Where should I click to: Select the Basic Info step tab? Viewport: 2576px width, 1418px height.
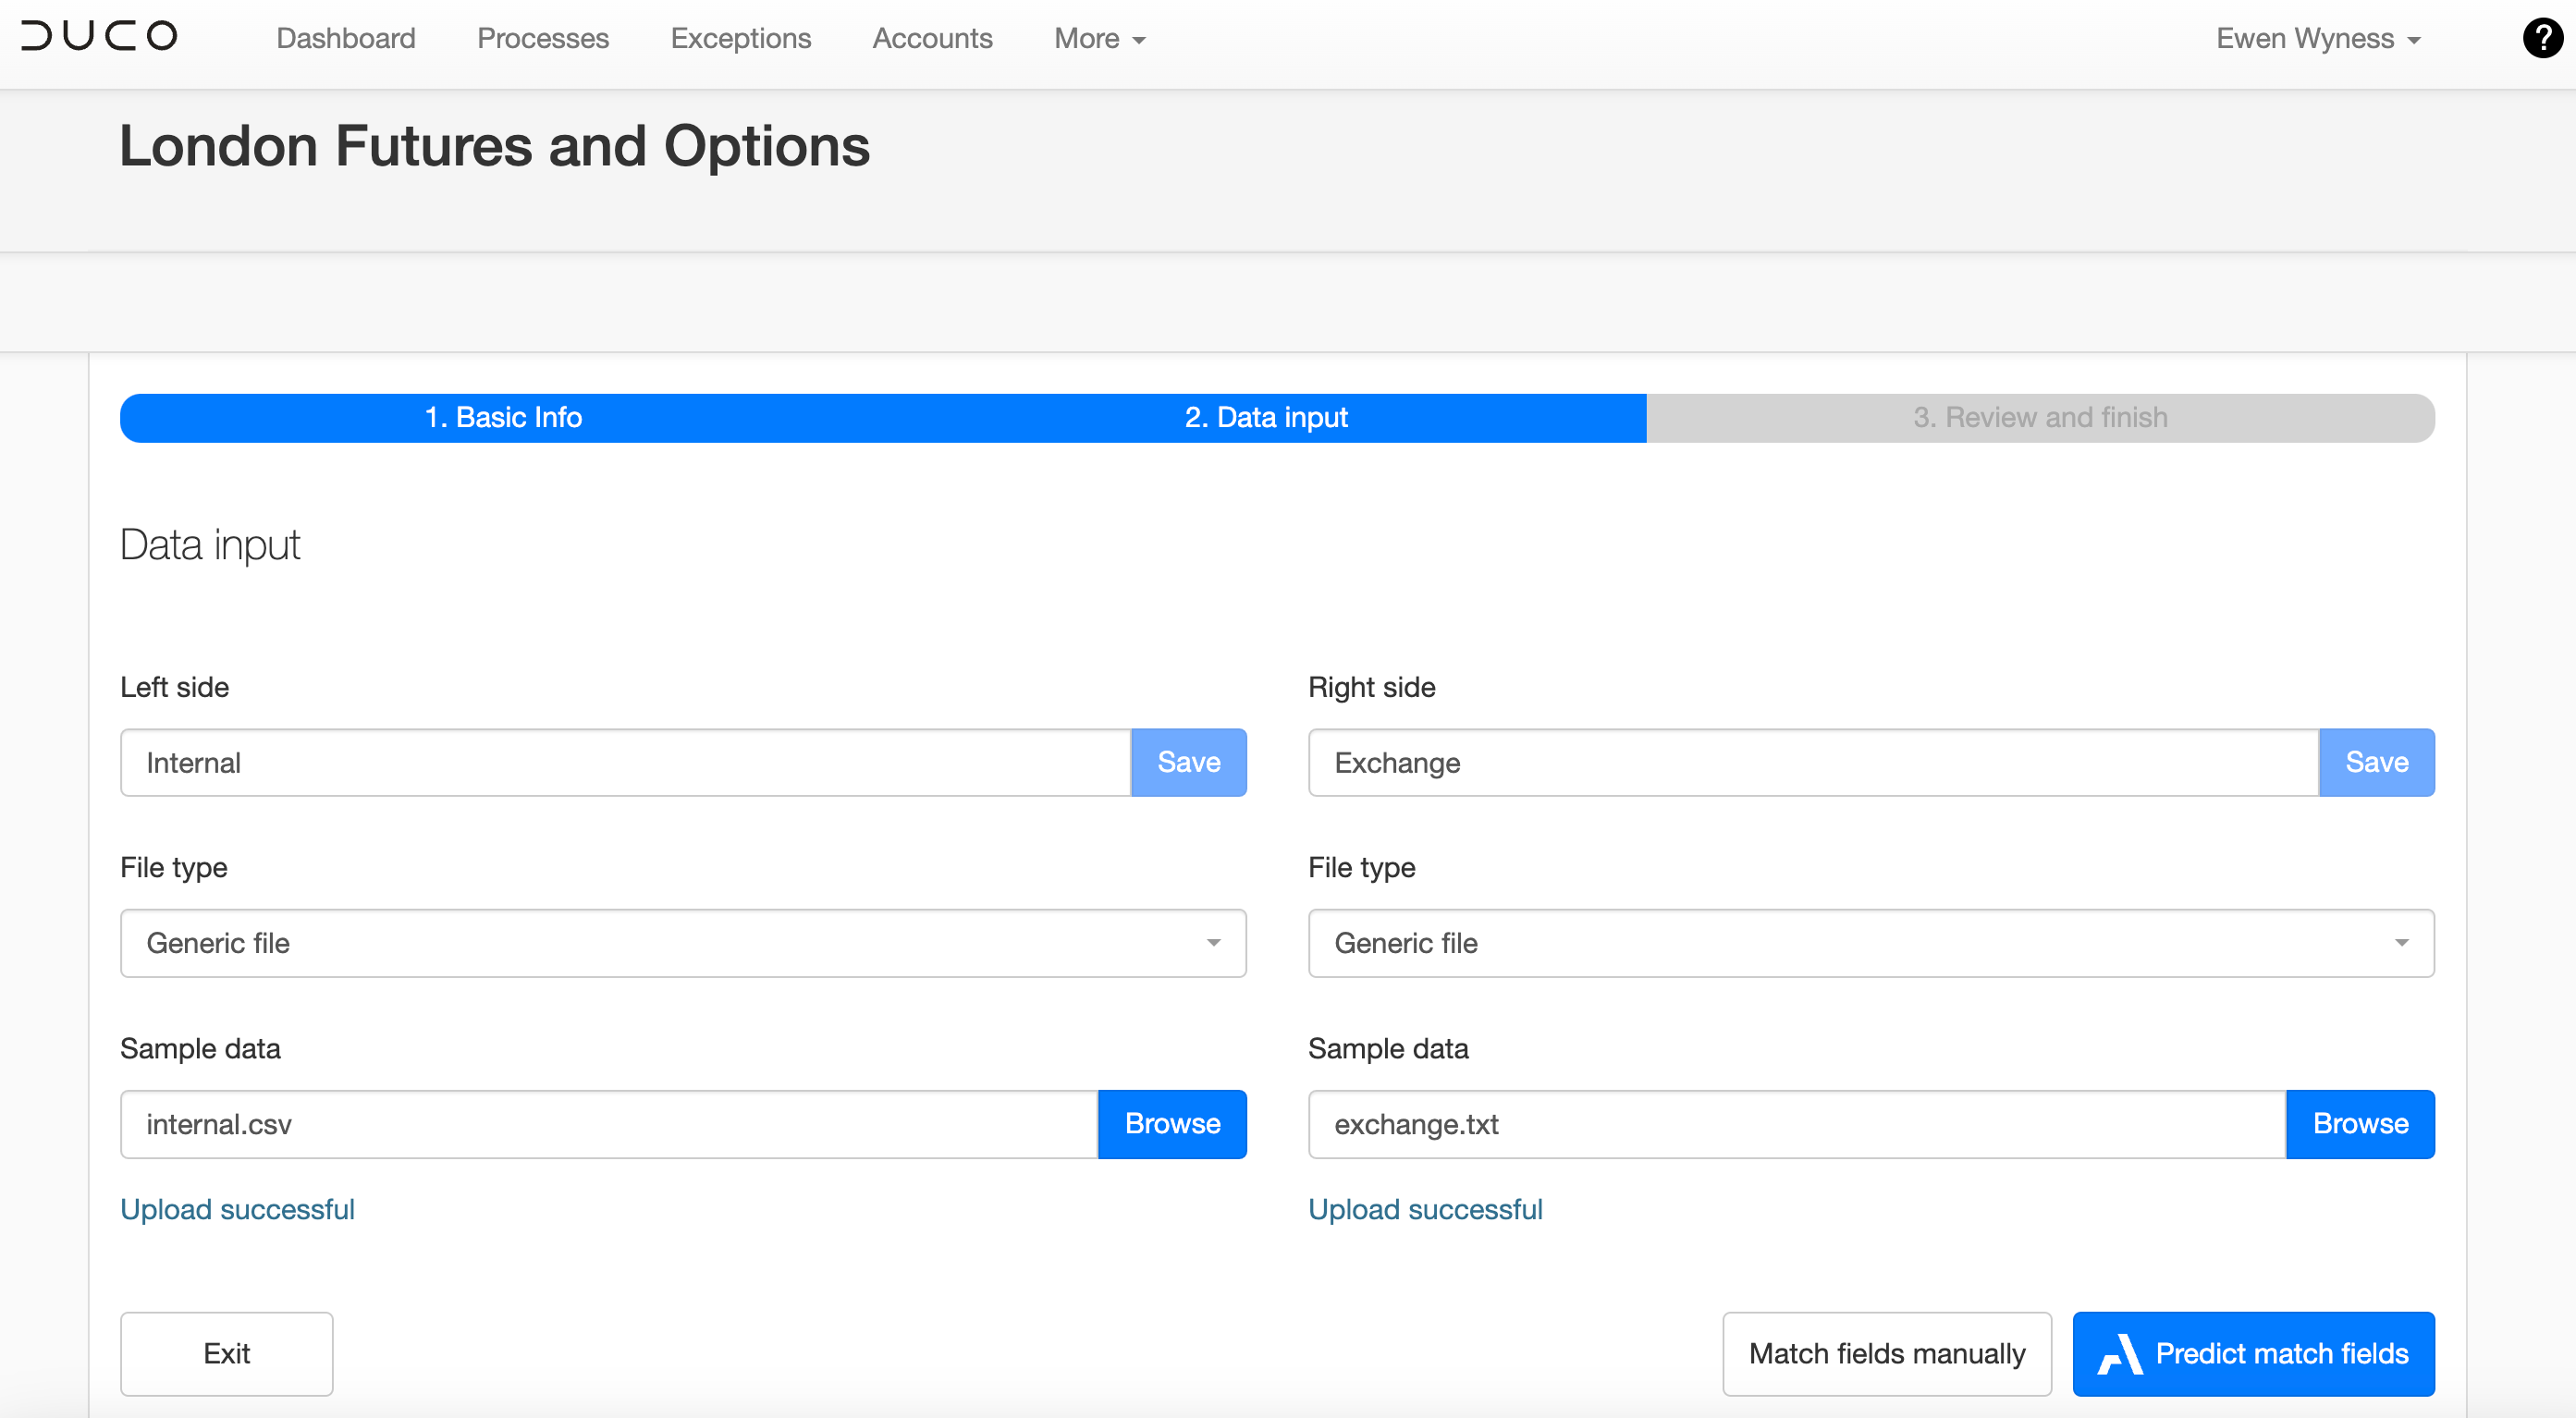(503, 418)
